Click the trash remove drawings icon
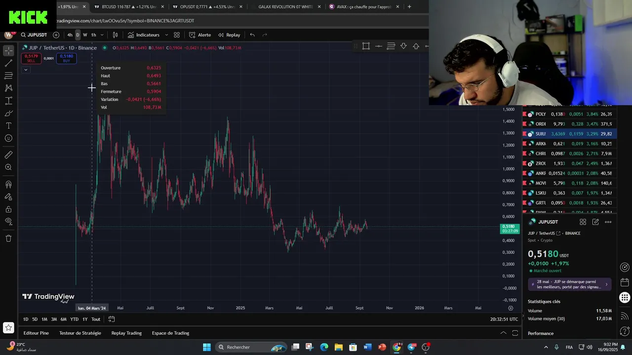The width and height of the screenshot is (632, 355). pyautogui.click(x=8, y=239)
